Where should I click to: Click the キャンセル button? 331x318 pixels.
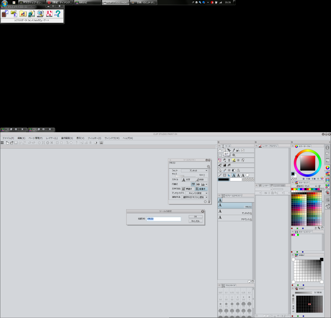pyautogui.click(x=195, y=221)
